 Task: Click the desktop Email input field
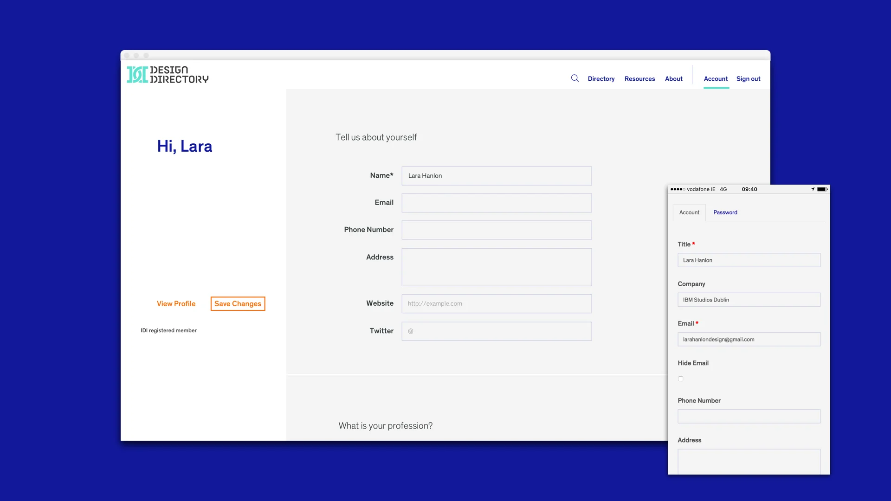click(497, 203)
